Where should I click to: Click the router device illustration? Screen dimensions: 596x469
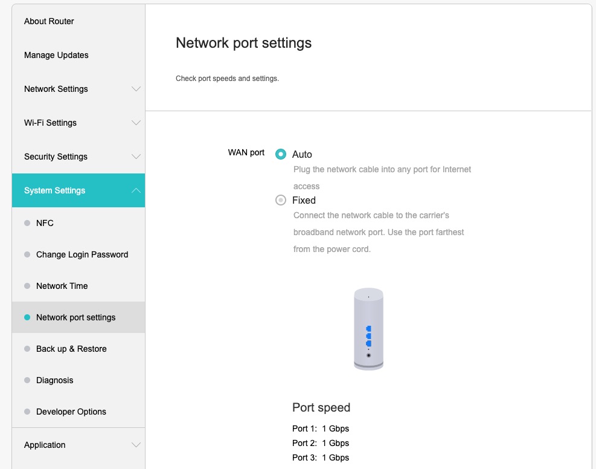pyautogui.click(x=368, y=329)
